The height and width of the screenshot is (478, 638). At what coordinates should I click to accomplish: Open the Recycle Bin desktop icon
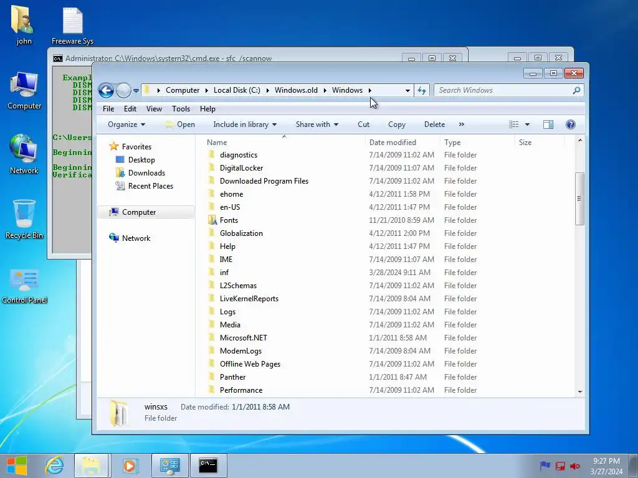[x=24, y=220]
